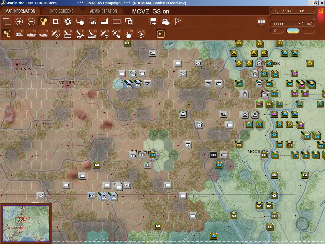Switch to the INFO SCREENS tab
The width and height of the screenshot is (325, 244).
point(62,11)
